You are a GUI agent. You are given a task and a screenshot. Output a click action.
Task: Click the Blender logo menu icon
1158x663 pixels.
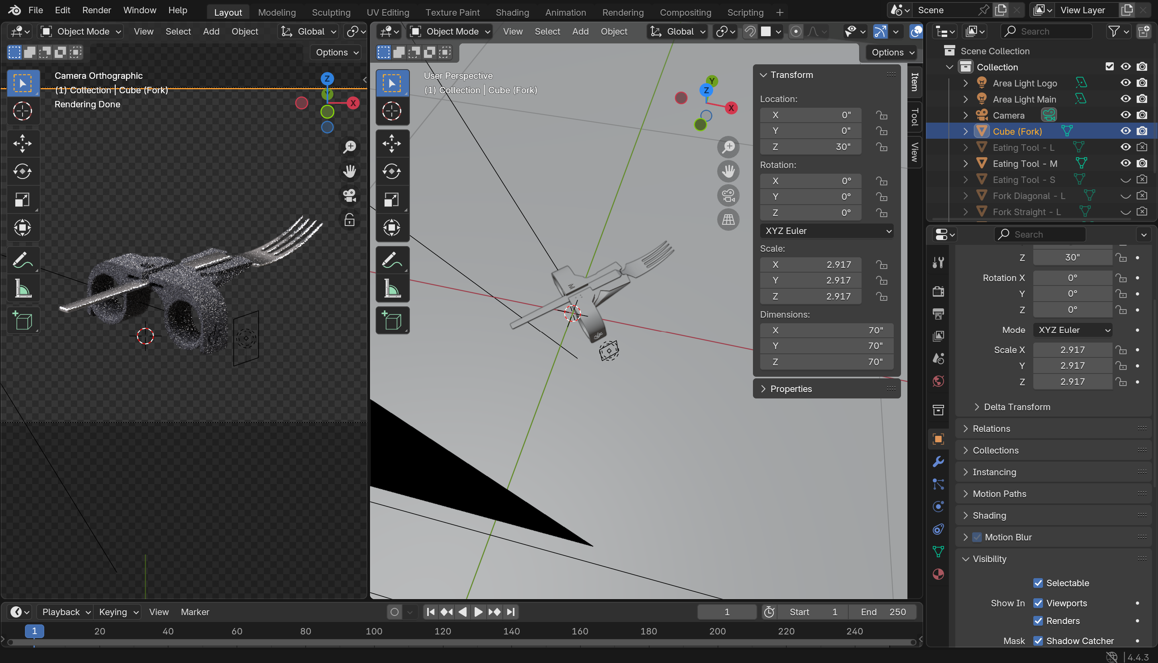[x=14, y=10]
